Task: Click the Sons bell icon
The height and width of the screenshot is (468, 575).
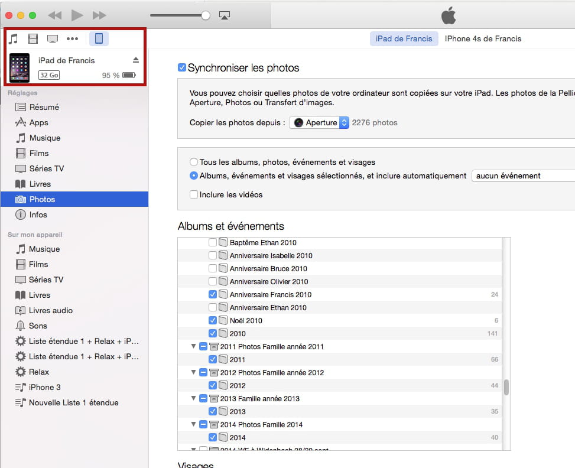Action: (21, 326)
